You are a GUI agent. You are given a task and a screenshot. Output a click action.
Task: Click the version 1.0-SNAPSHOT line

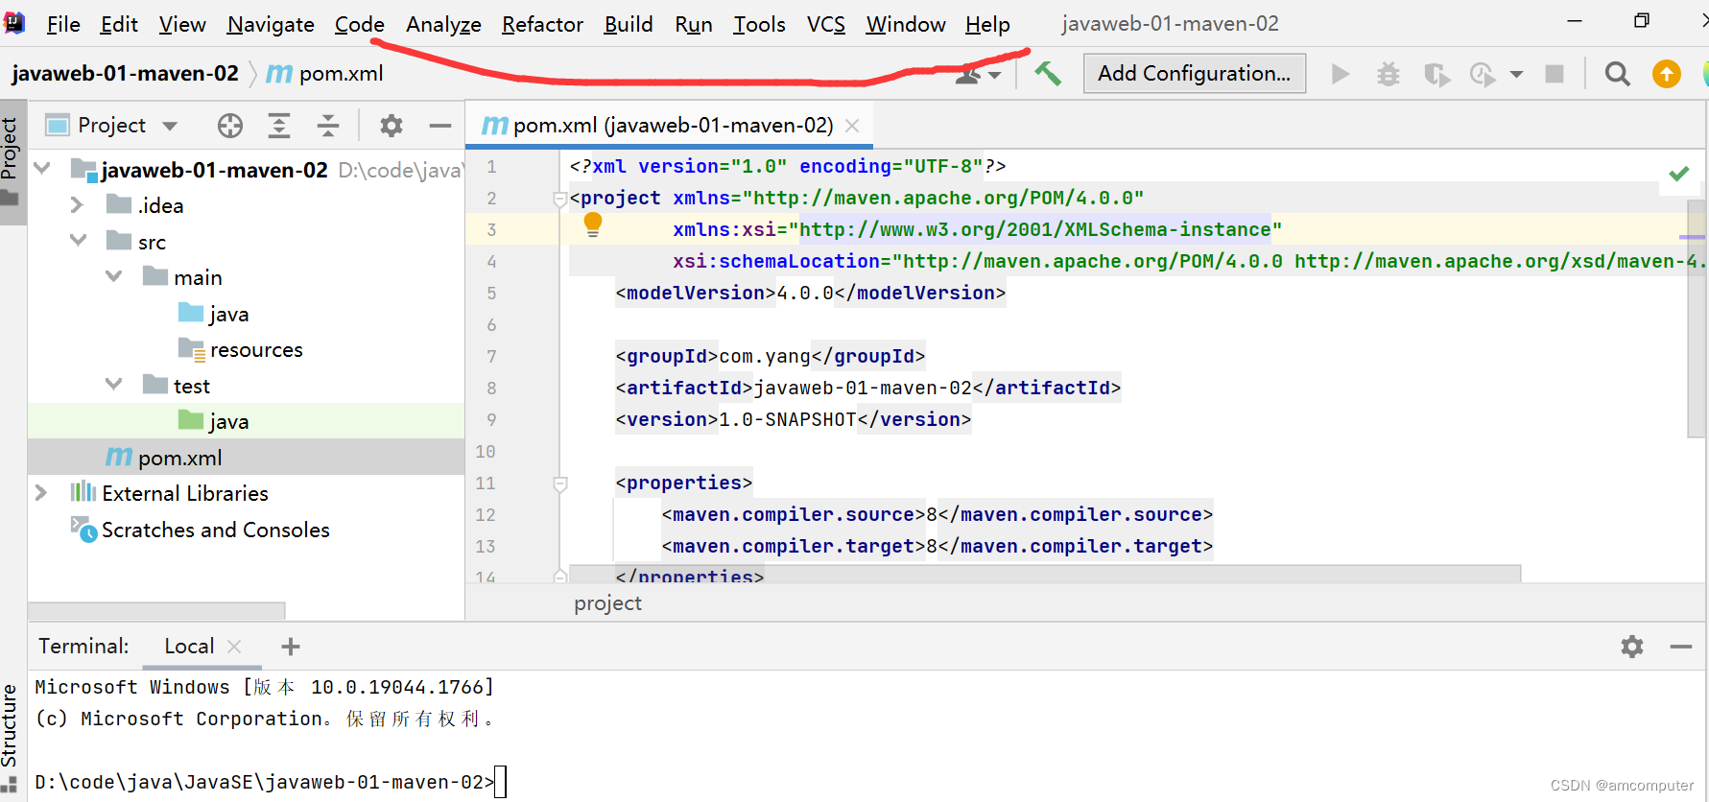pyautogui.click(x=794, y=419)
